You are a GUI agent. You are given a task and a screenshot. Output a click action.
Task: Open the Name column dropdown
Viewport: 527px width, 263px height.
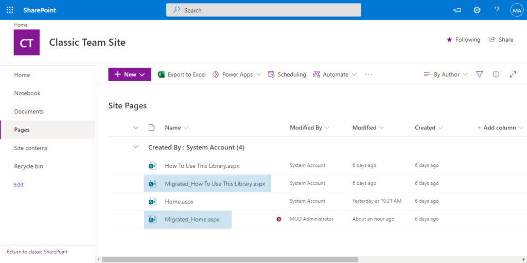pyautogui.click(x=186, y=128)
